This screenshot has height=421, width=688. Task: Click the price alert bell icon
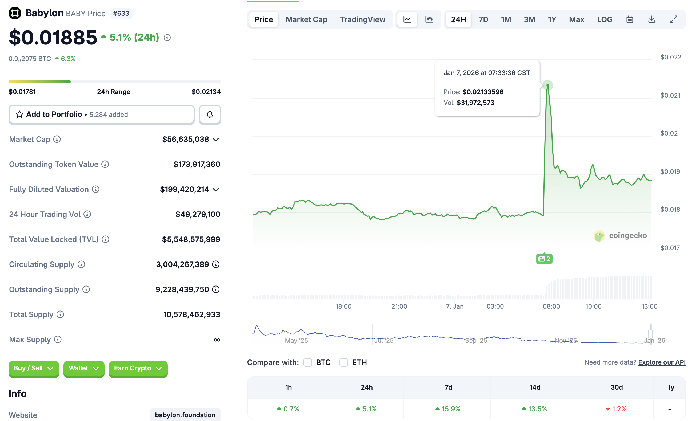point(210,114)
